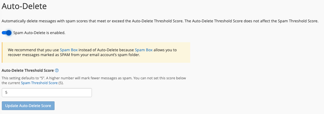The width and height of the screenshot is (324, 114).
Task: Click the intro paragraph about spam scores
Action: [x=160, y=21]
